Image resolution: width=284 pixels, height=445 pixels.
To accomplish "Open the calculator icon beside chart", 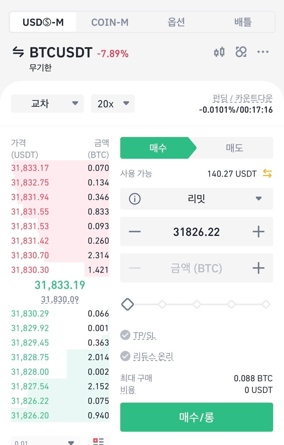I will [241, 52].
